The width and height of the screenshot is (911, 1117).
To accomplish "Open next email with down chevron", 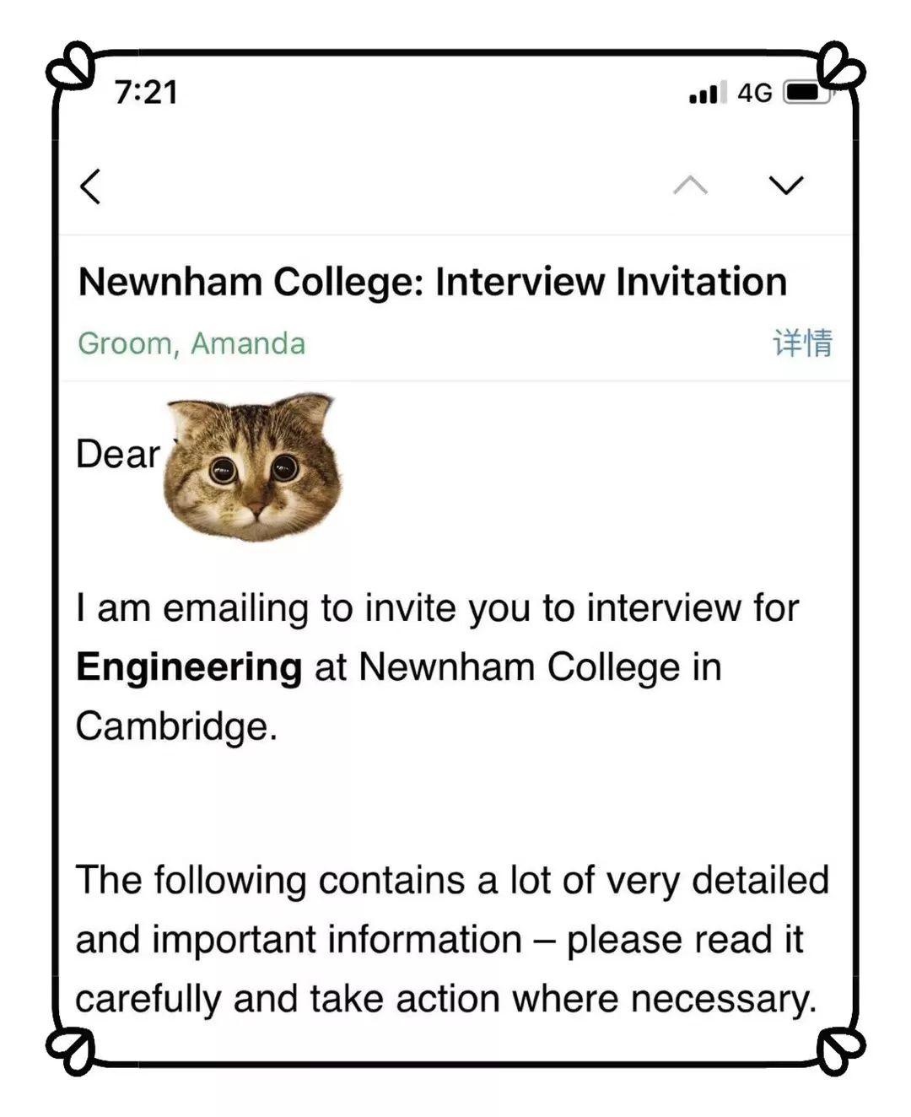I will click(786, 186).
